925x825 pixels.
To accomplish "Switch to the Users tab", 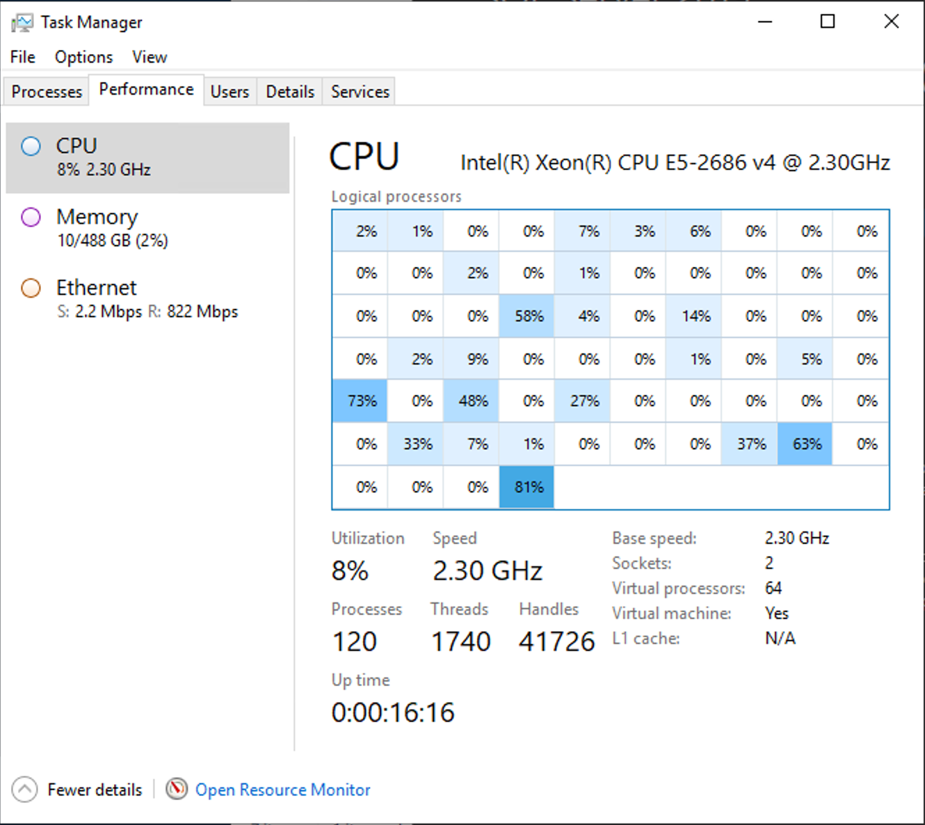I will 230,92.
